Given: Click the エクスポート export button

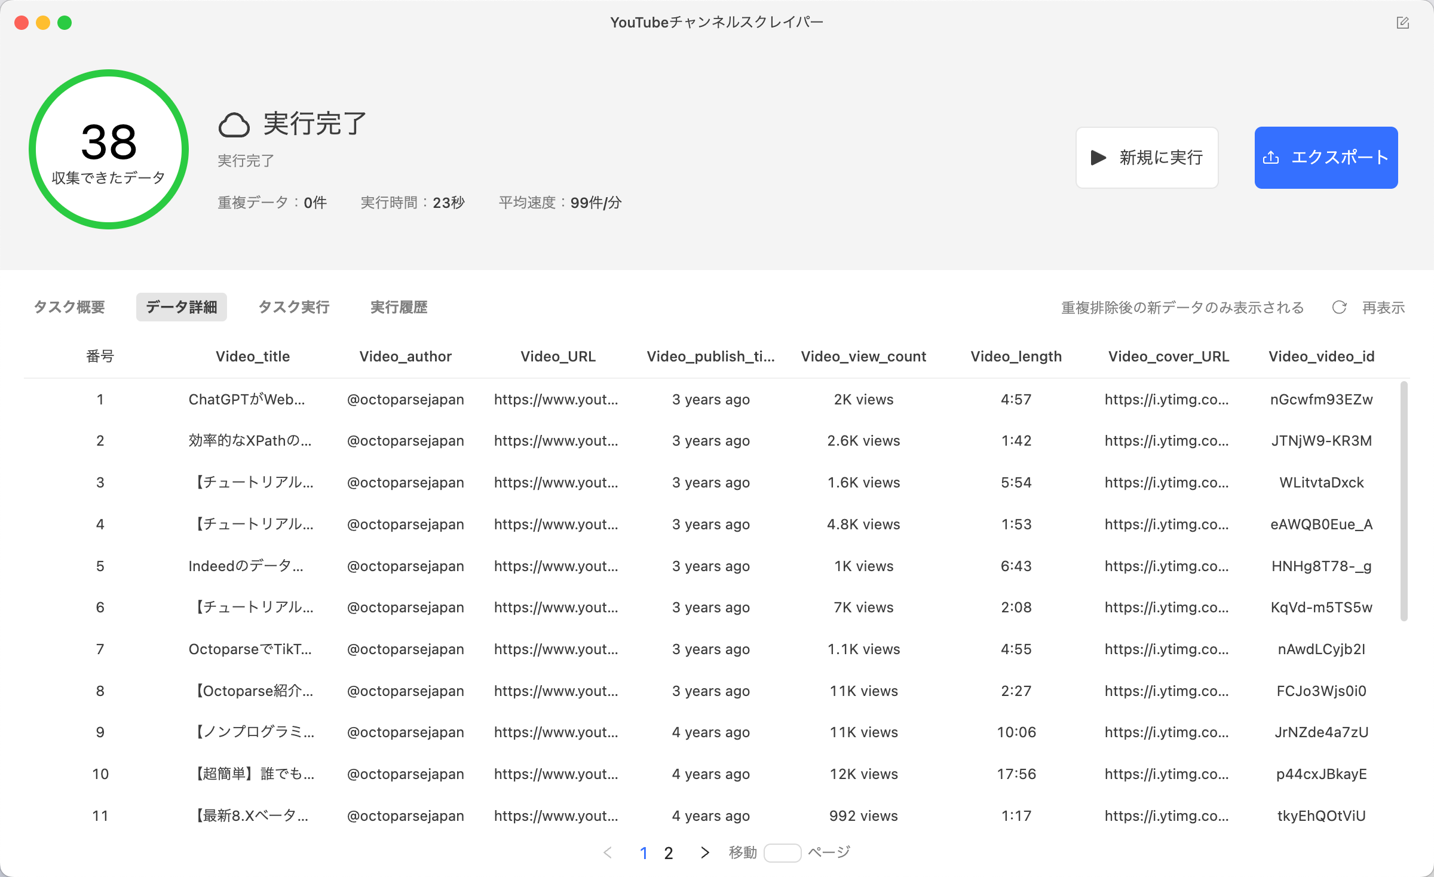Looking at the screenshot, I should (x=1326, y=158).
